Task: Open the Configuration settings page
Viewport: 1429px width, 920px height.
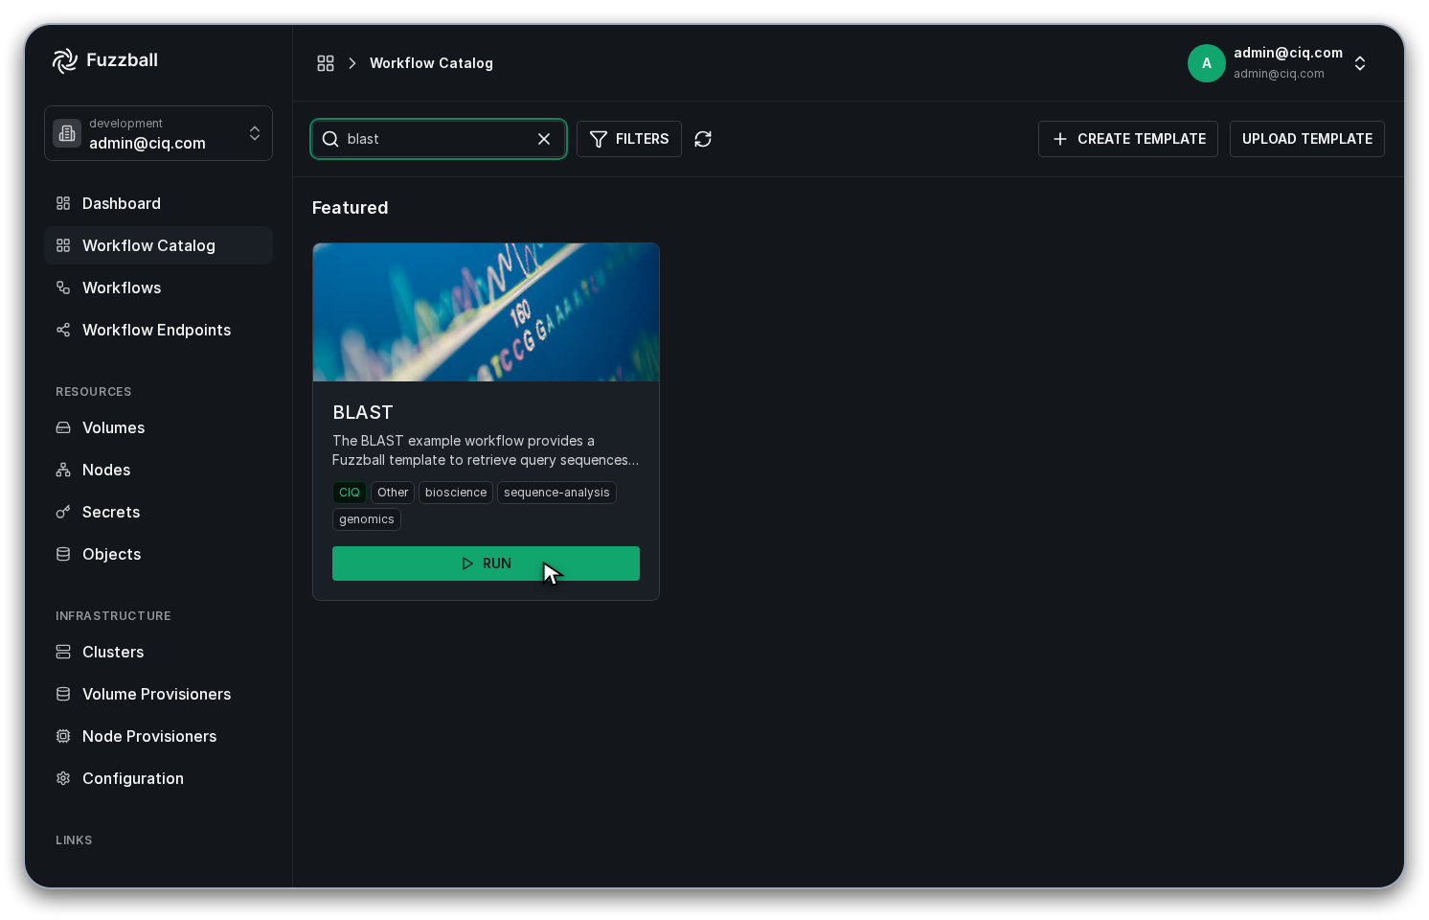Action: click(x=158, y=778)
